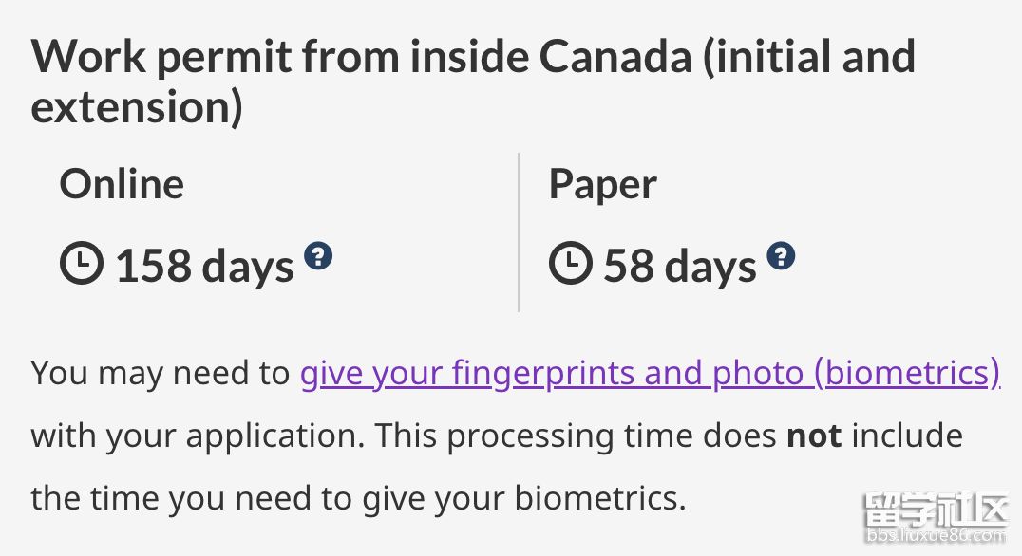
Task: Select the Online processing time label
Action: tap(122, 184)
